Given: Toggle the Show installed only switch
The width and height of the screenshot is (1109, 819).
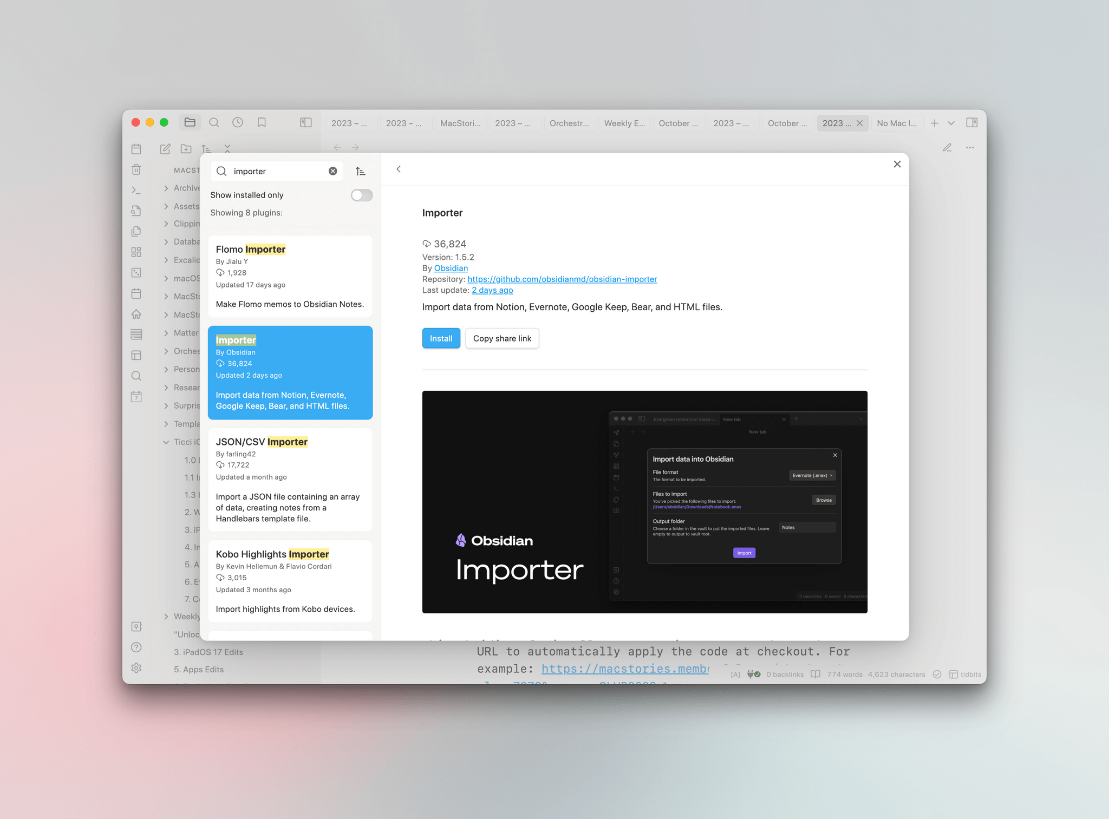Looking at the screenshot, I should pos(362,194).
